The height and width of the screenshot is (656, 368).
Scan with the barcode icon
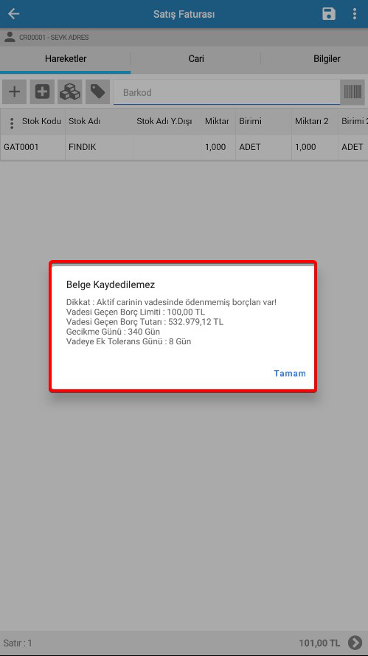(353, 92)
